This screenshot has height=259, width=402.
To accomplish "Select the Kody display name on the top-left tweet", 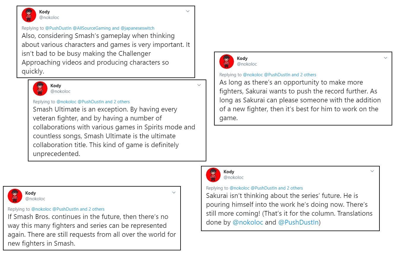I will (x=44, y=12).
